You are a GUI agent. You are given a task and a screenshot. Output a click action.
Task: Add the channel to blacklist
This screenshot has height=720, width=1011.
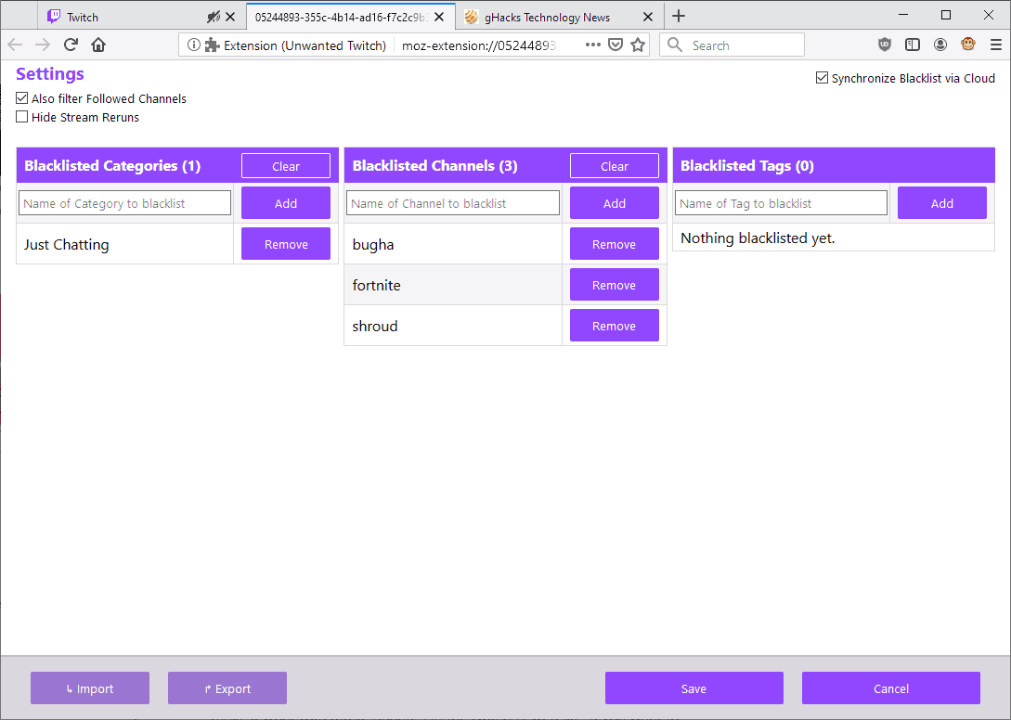pyautogui.click(x=615, y=203)
